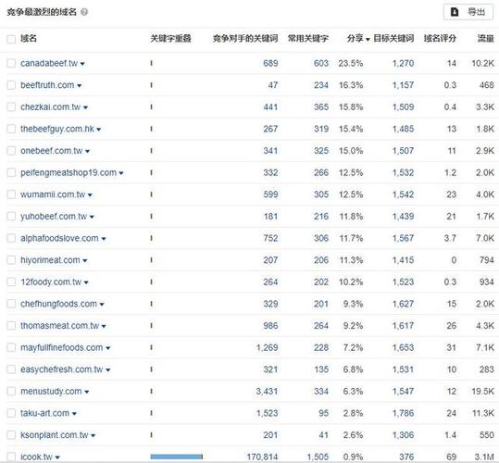
Task: Click the keyword overlap bar for icook.tw
Action: coord(177,457)
